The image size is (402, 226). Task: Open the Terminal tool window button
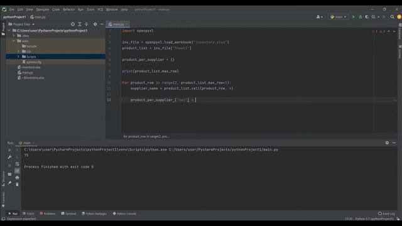[68, 213]
